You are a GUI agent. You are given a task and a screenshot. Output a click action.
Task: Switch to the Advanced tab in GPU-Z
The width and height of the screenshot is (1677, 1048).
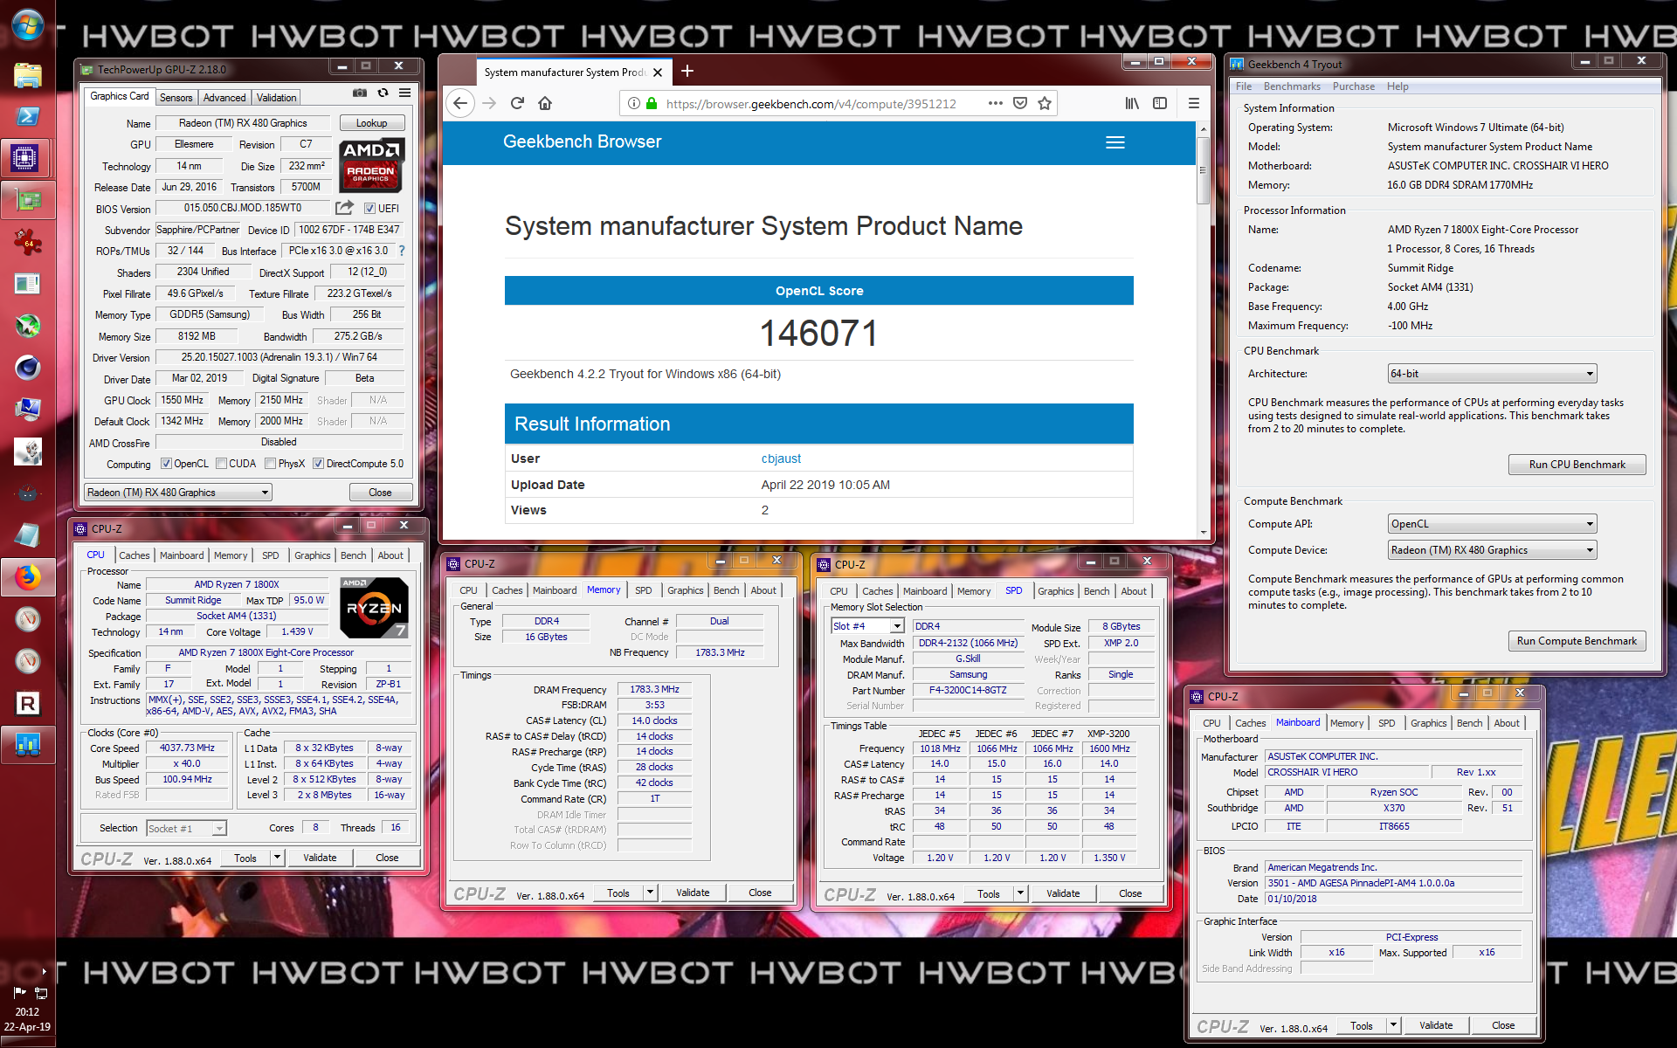[x=224, y=98]
